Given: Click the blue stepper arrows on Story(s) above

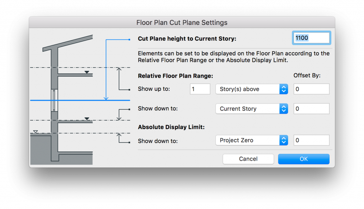Looking at the screenshot, I should (x=284, y=89).
